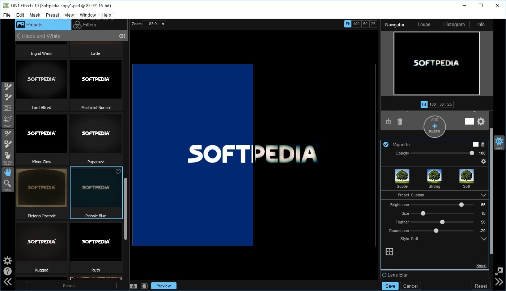Collapse left panel with double arrows
Image resolution: width=506 pixels, height=291 pixels.
tap(8, 282)
